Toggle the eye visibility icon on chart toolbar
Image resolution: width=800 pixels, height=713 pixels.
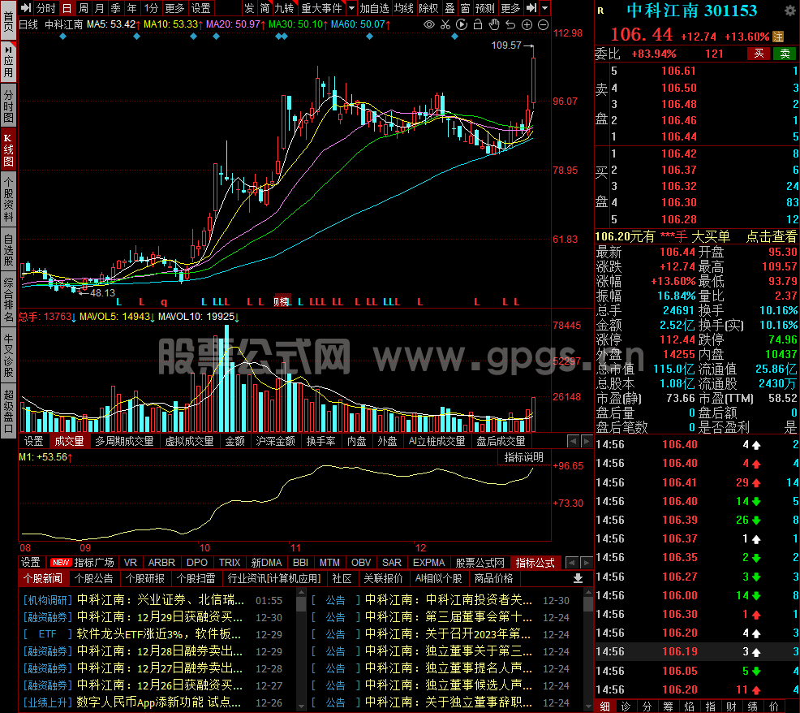click(429, 24)
